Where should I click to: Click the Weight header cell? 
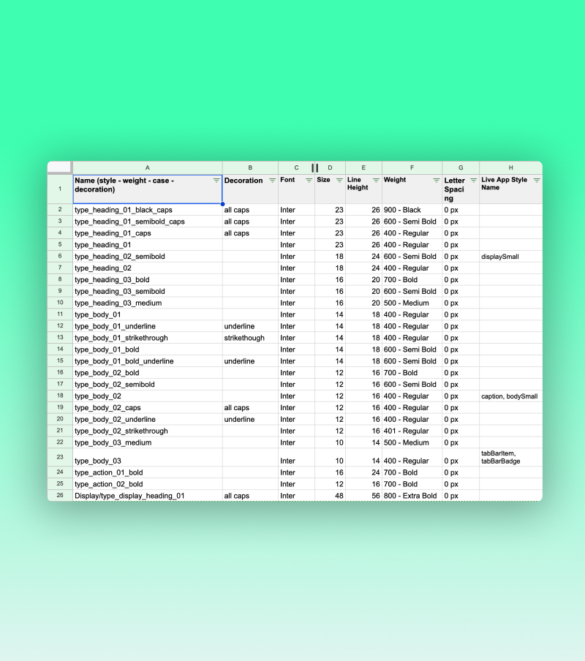point(412,189)
